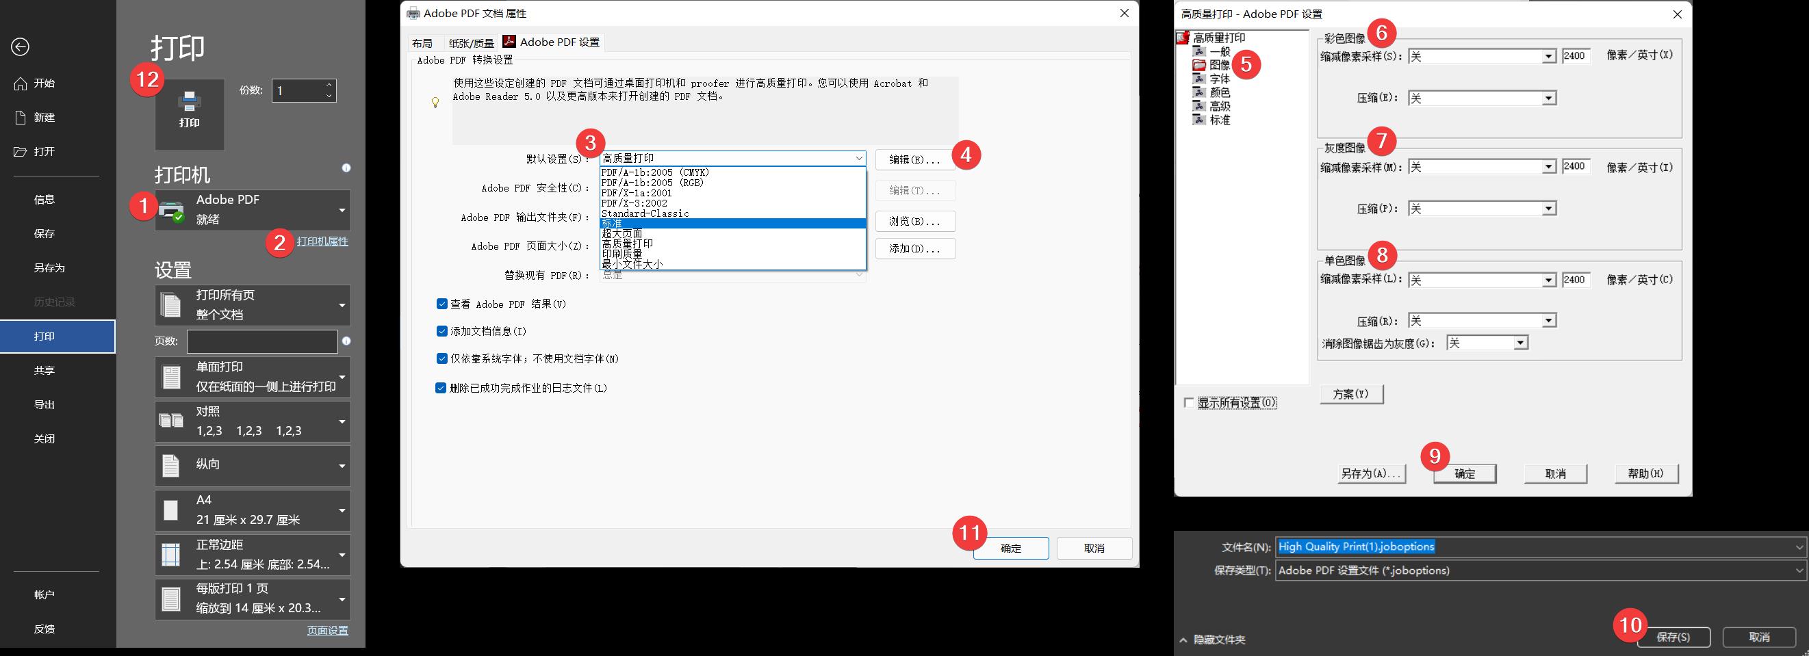Select PDF/X-3:2002 in settings list
This screenshot has width=1809, height=656.
[732, 202]
